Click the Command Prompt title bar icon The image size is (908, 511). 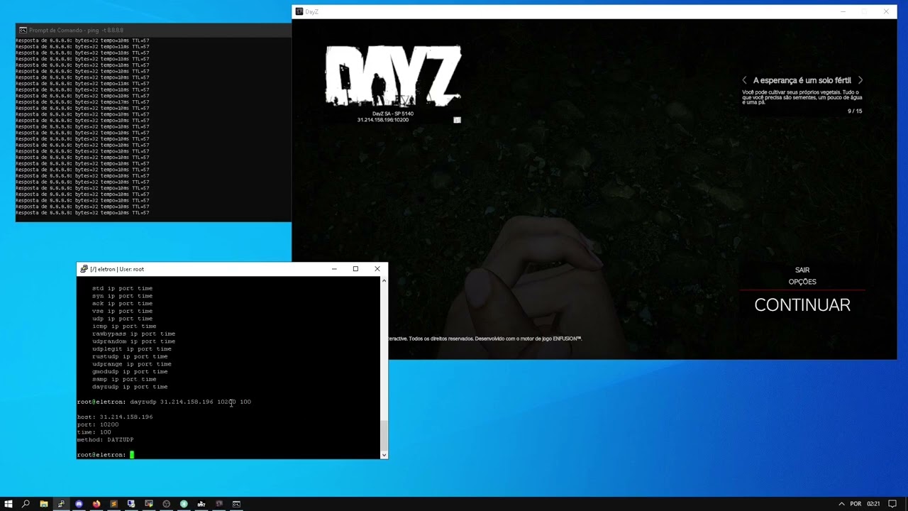23,31
